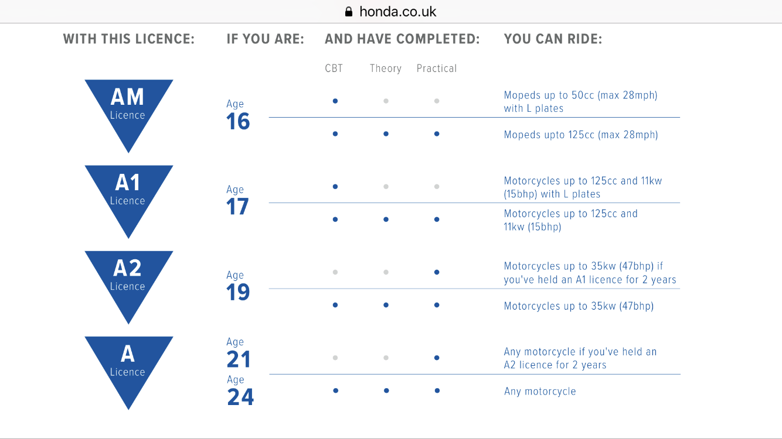The width and height of the screenshot is (782, 439).
Task: Click the padlock icon beside honda.co.uk
Action: [x=349, y=12]
